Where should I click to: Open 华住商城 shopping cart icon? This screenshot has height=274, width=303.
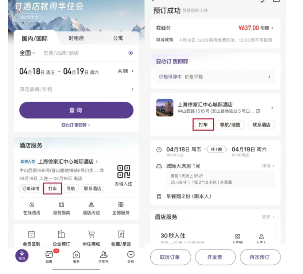coord(91,234)
